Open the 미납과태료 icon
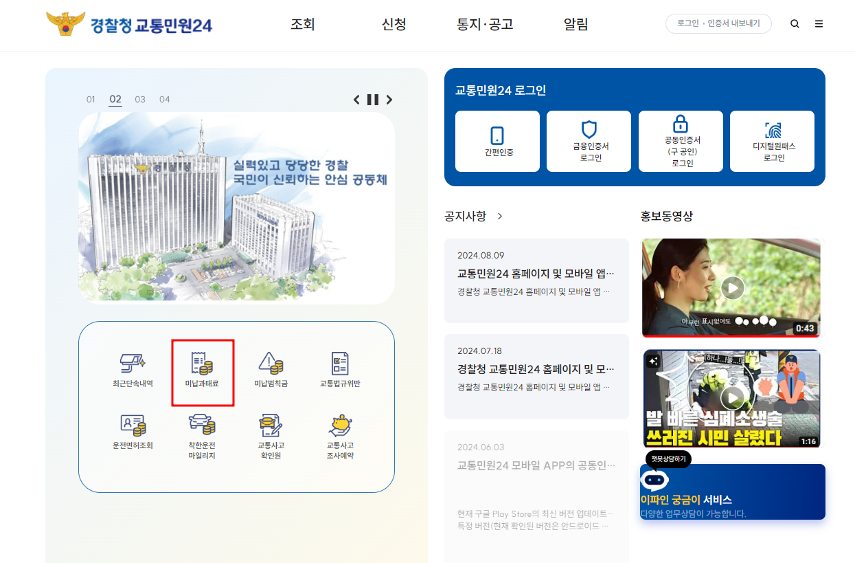Screen dimensions: 855x563 tap(202, 370)
